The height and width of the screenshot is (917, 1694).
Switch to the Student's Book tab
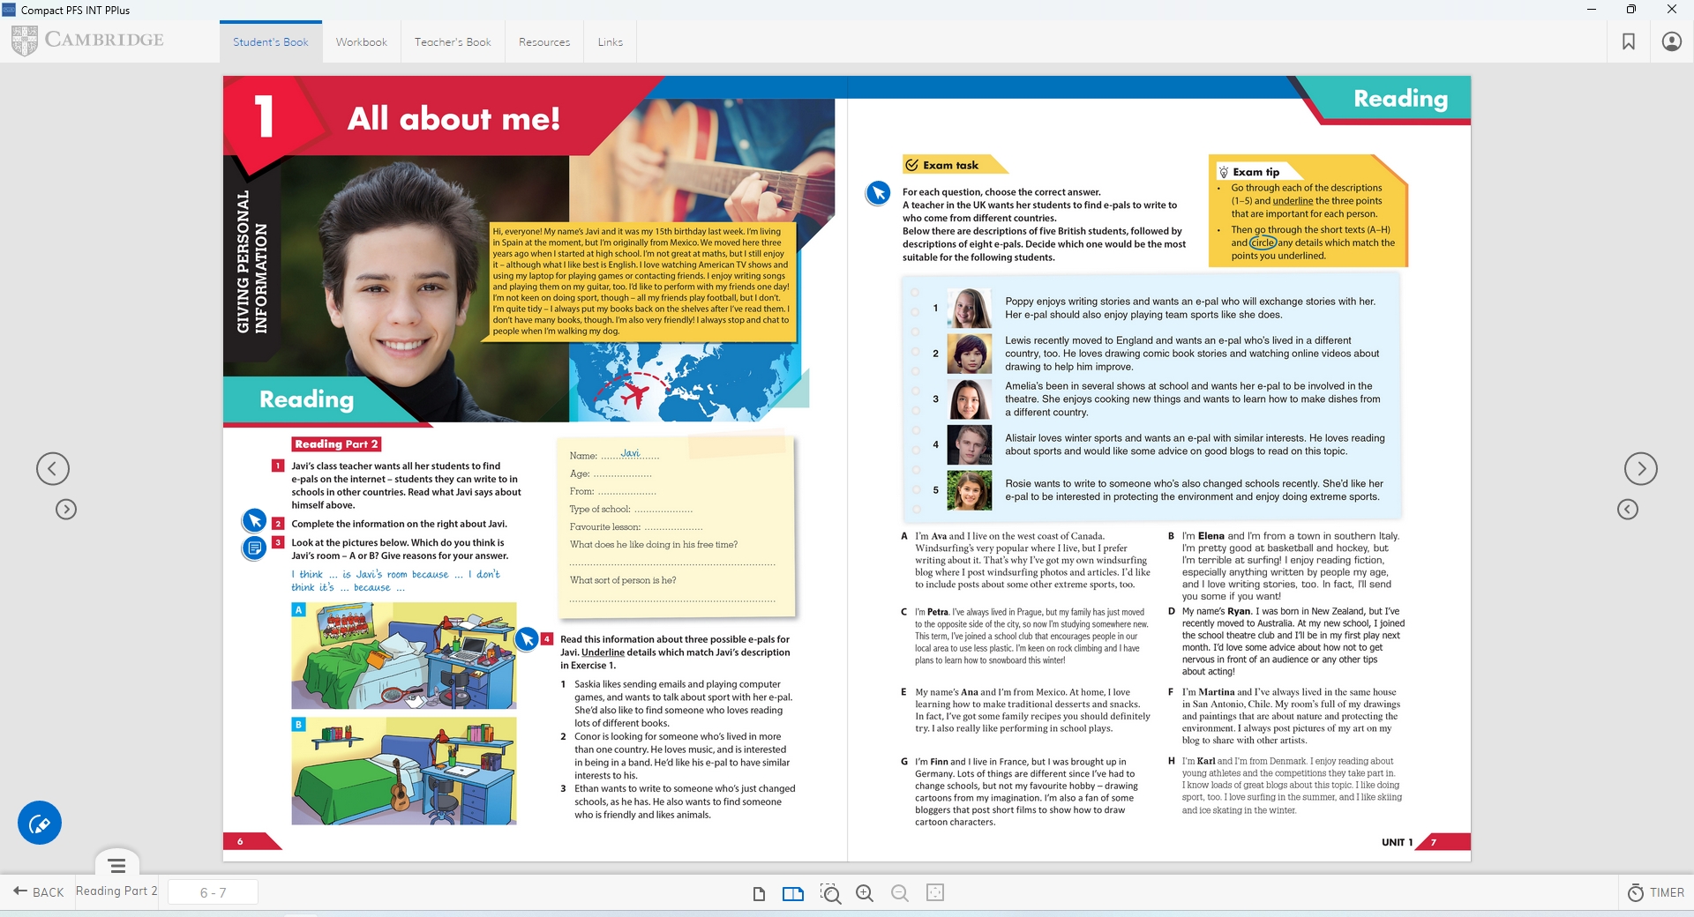point(271,41)
